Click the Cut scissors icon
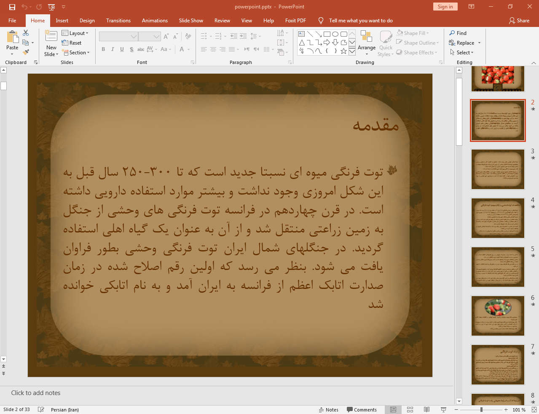The width and height of the screenshot is (539, 414). 26,33
